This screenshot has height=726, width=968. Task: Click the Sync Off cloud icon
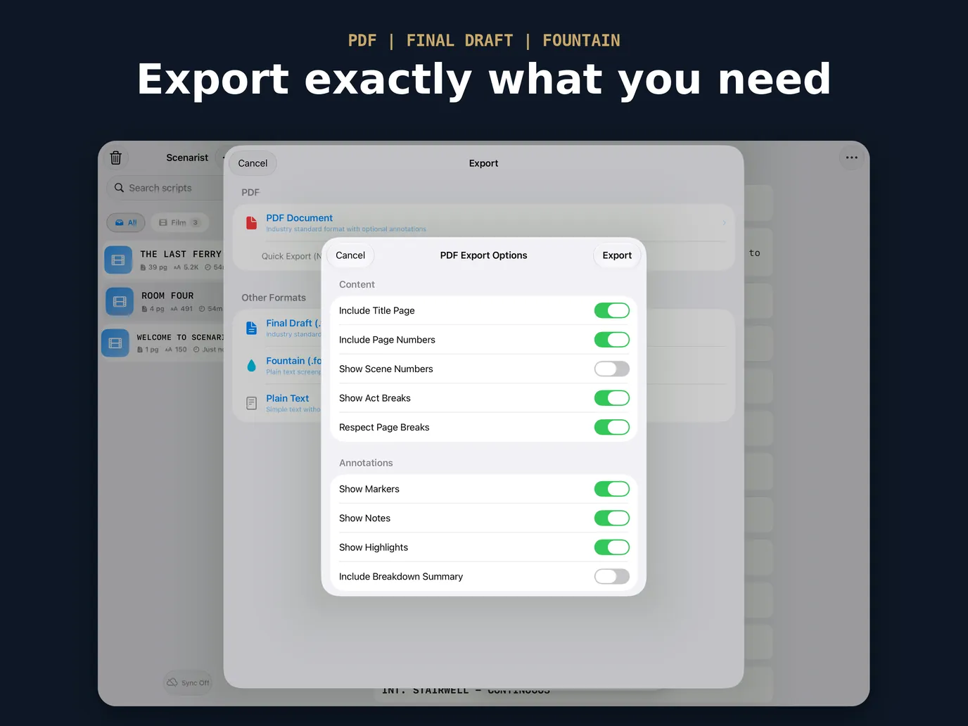(x=172, y=682)
